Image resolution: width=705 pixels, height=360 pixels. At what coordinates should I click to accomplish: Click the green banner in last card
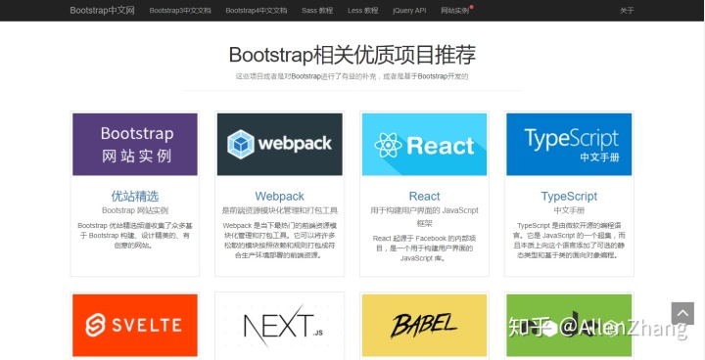click(x=569, y=325)
